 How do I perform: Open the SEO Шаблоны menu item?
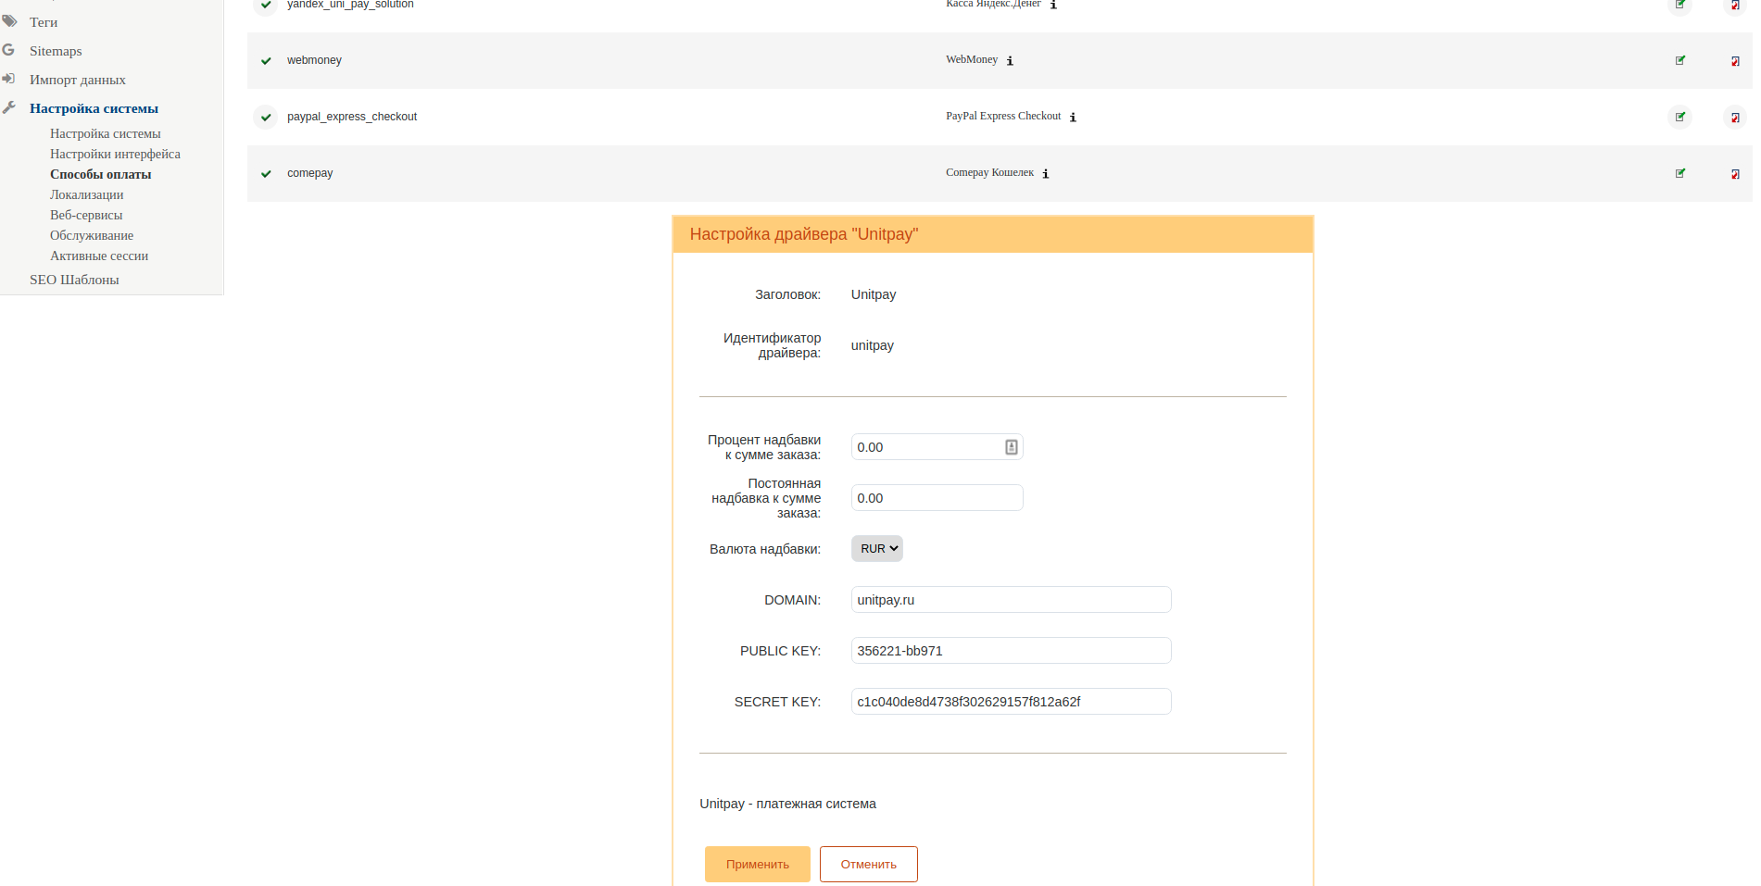[74, 280]
